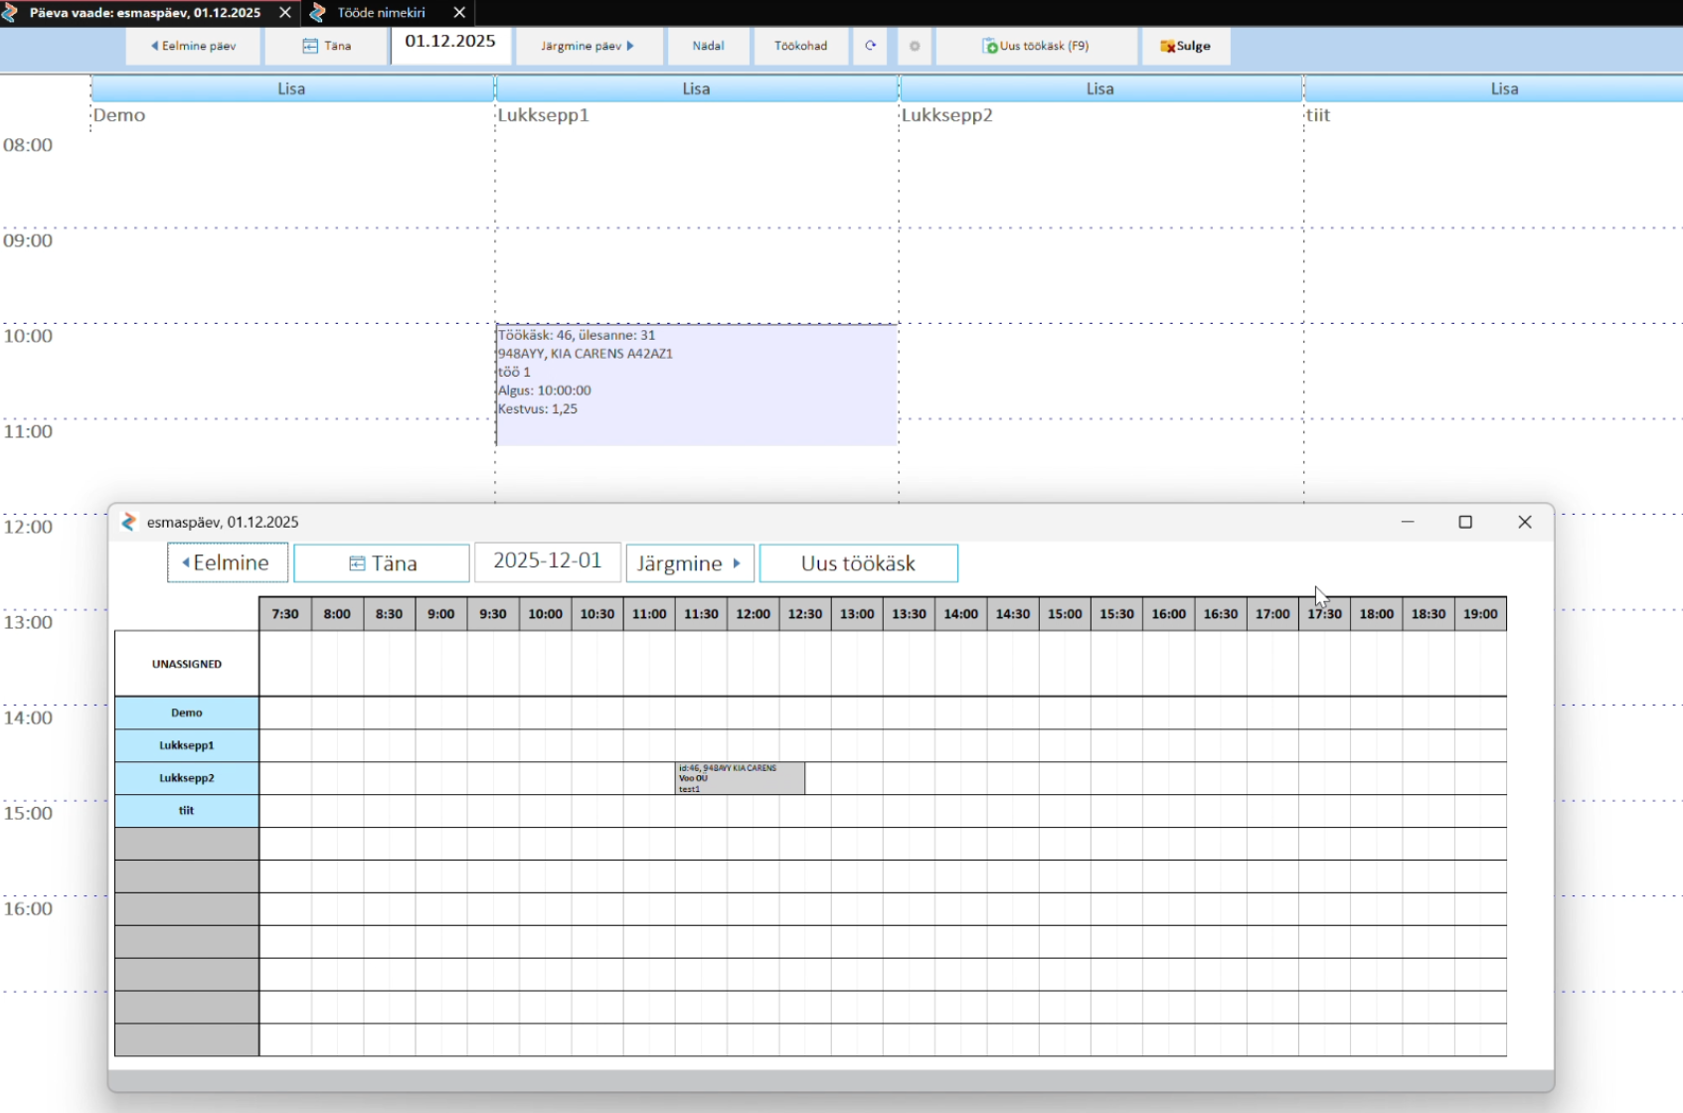Select the id:46 KIA CARENS block in Lukksepp2 row
Viewport: 1683px width, 1113px height.
(x=740, y=778)
